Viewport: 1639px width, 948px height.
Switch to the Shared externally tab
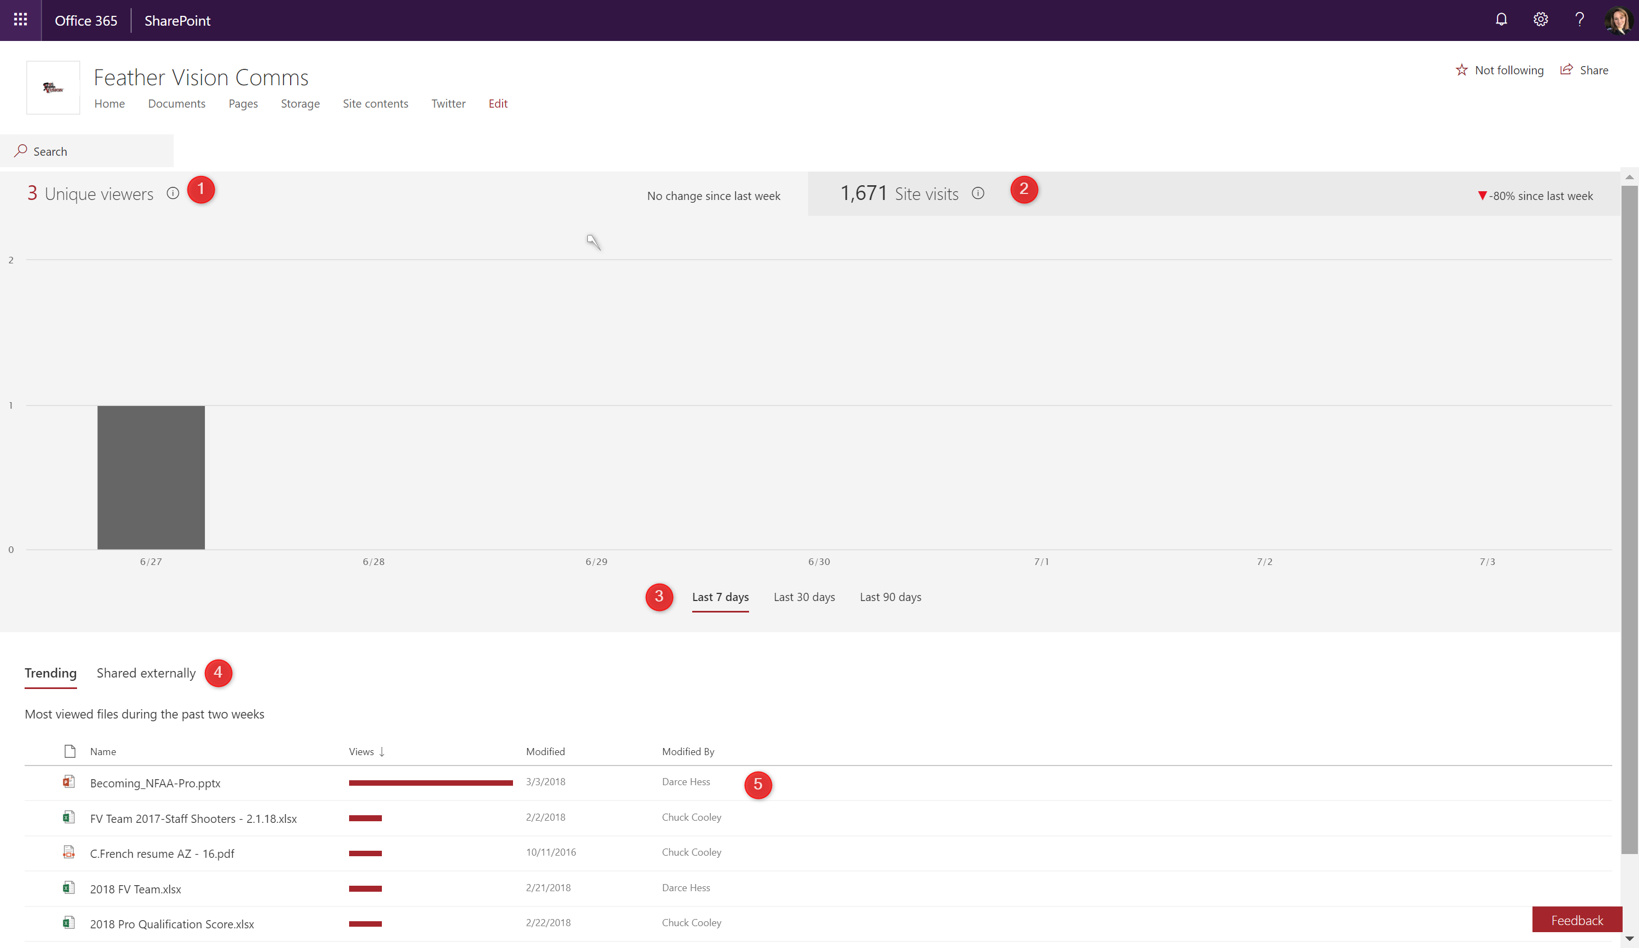(146, 673)
